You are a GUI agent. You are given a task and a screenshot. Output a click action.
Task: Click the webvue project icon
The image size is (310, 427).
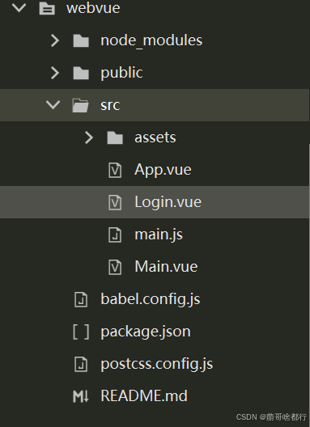pyautogui.click(x=47, y=8)
